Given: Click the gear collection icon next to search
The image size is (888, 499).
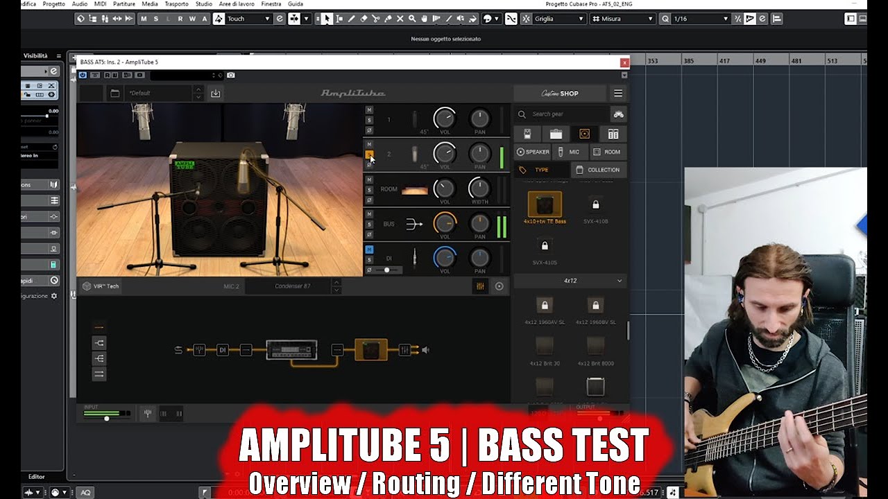Looking at the screenshot, I should pos(618,114).
